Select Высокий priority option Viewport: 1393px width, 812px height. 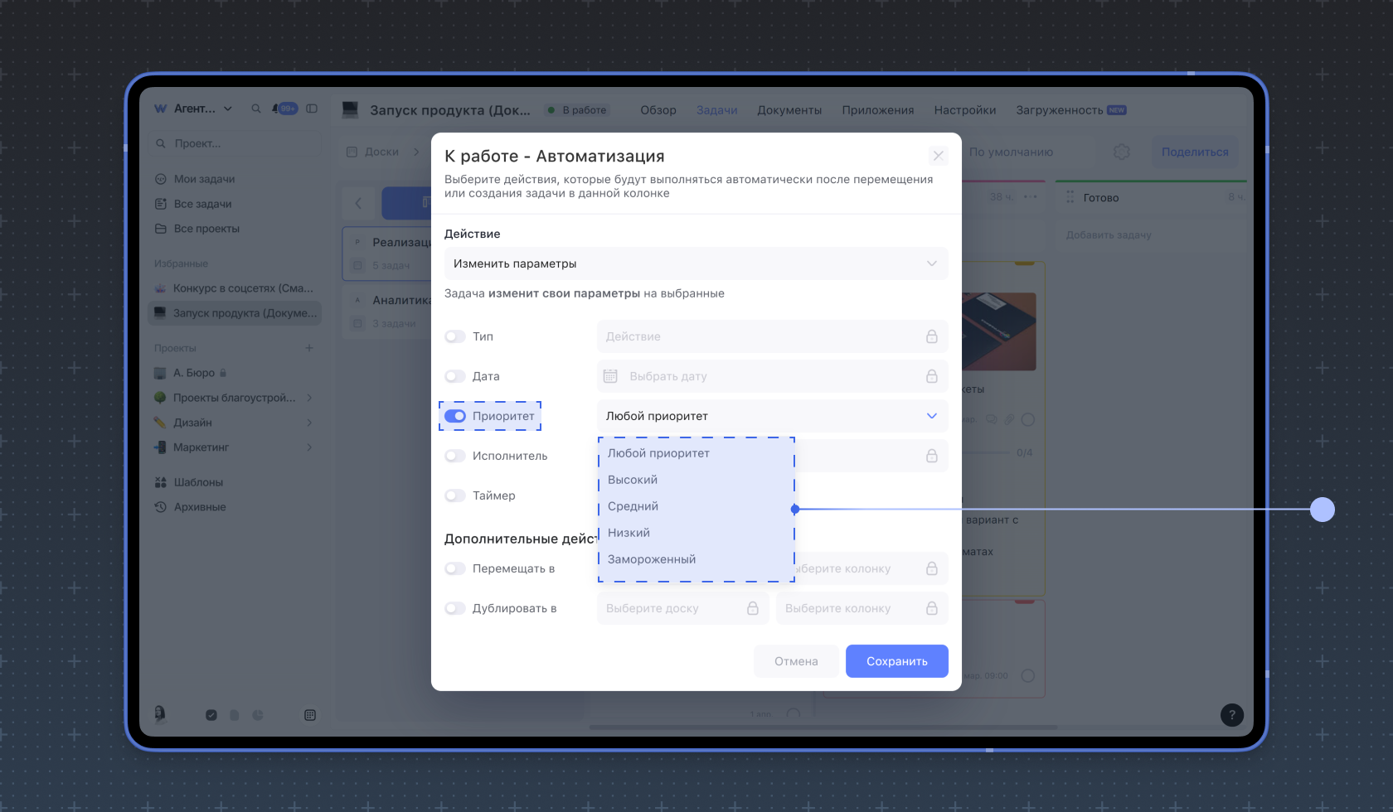click(x=633, y=480)
